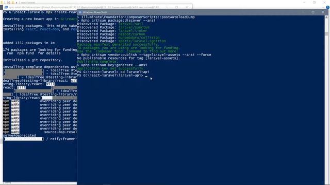The image size is (330, 185).
Task: Click the front PowerShell scrollbar up arrow
Action: pyautogui.click(x=326, y=17)
